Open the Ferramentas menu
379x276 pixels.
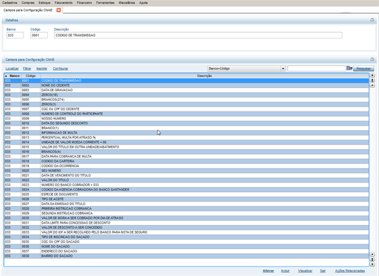pos(105,3)
